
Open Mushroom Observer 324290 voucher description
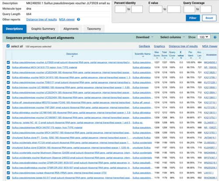click(71, 153)
